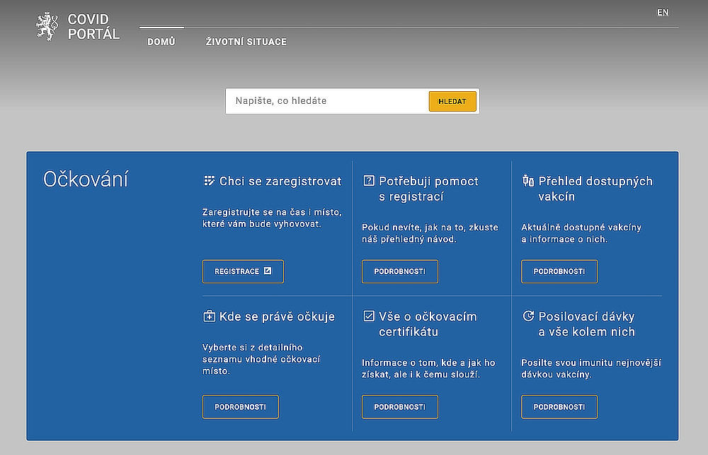Click the external link icon in the Registrace button
The image size is (708, 455).
pos(268,271)
